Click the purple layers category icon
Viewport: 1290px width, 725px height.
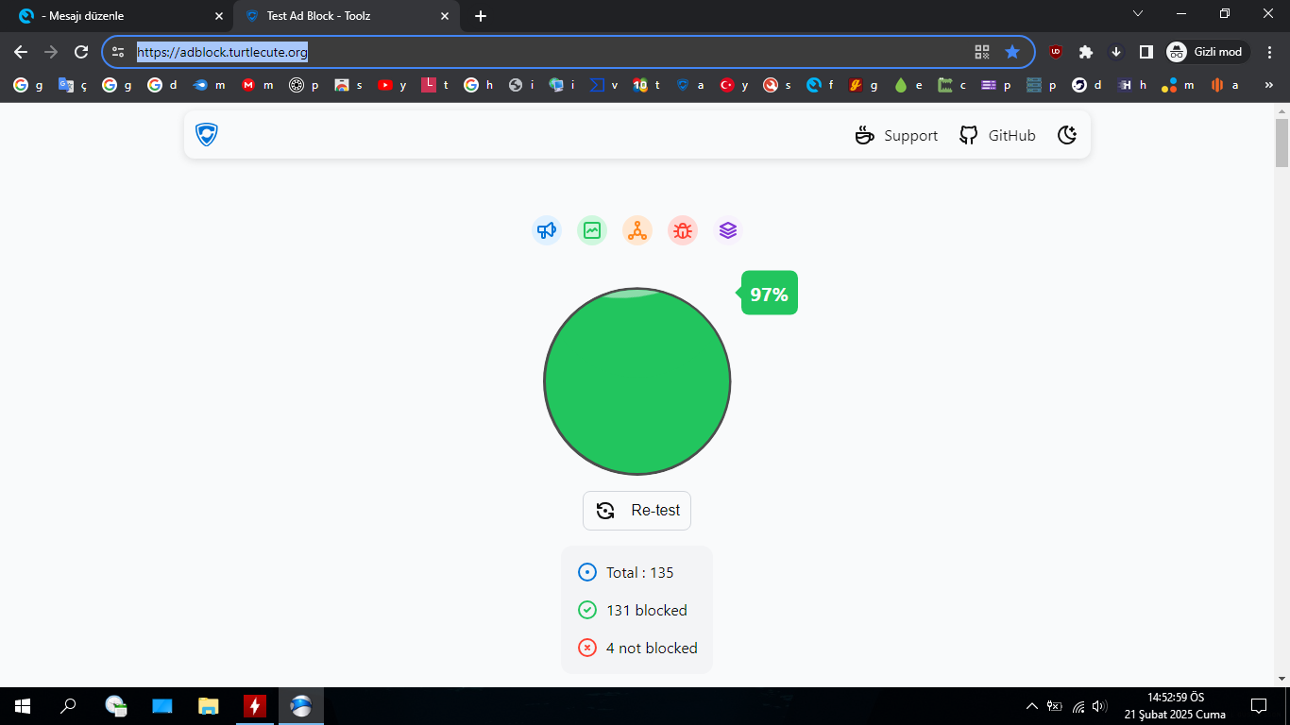click(x=727, y=230)
